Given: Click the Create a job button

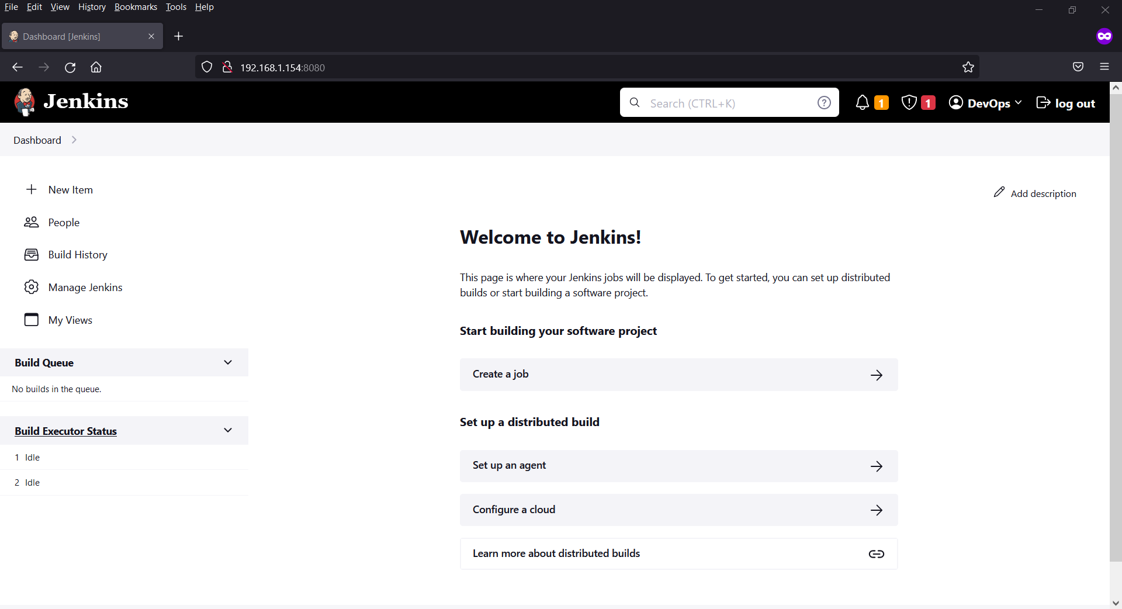Looking at the screenshot, I should coord(678,375).
